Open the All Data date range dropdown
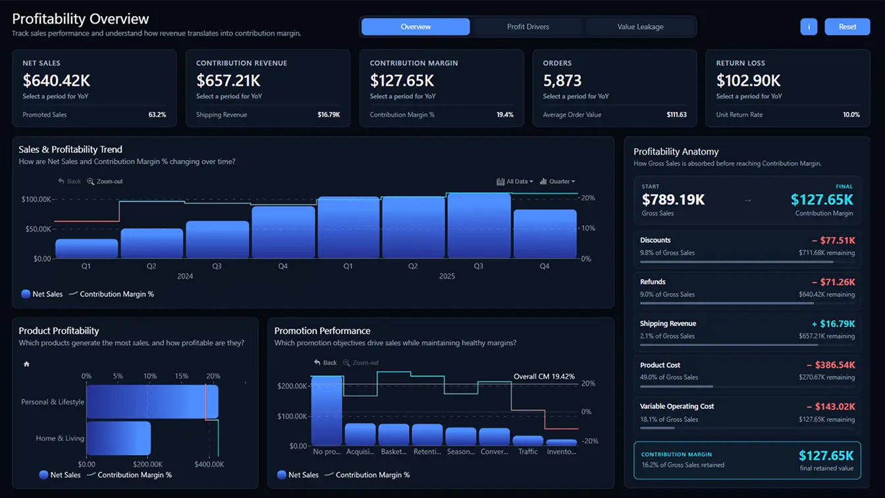This screenshot has height=498, width=885. coord(515,181)
